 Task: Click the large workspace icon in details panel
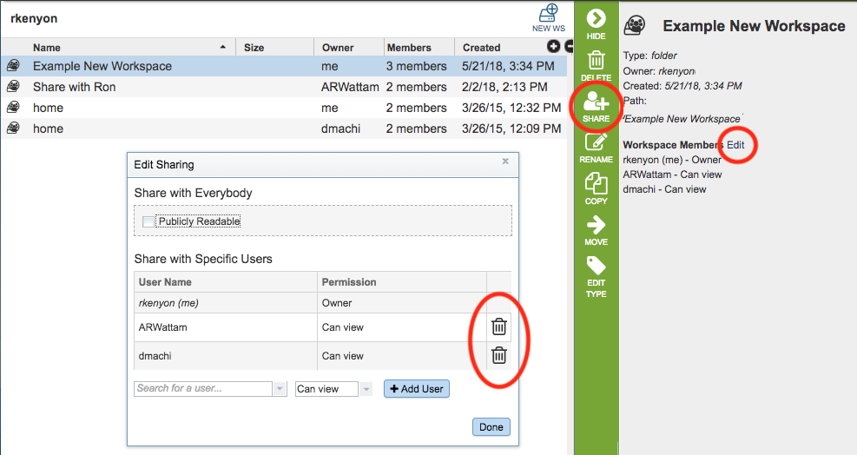click(x=635, y=25)
